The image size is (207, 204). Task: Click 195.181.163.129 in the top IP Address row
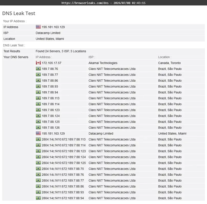tap(53, 27)
